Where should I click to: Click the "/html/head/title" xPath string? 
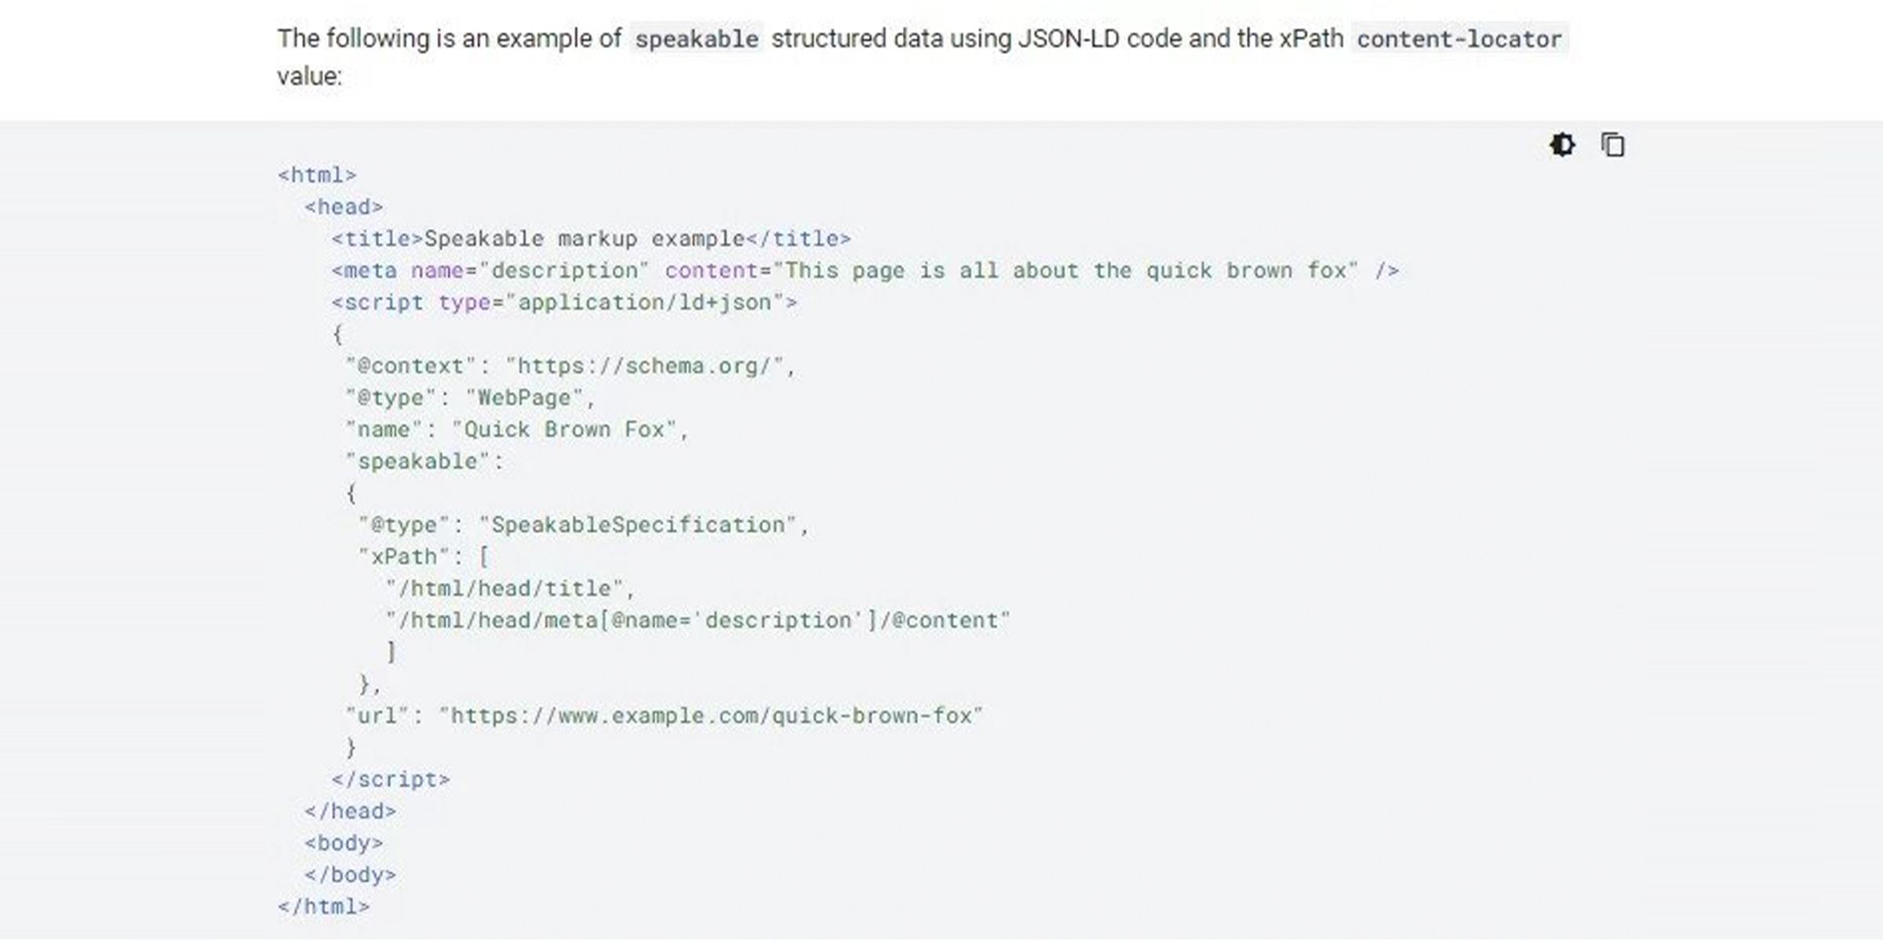tap(504, 589)
